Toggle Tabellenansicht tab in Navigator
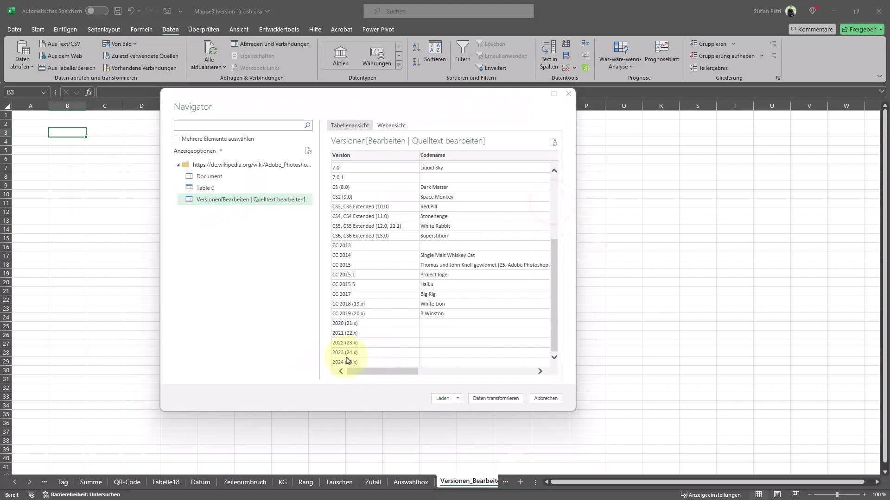This screenshot has width=890, height=500. click(x=350, y=125)
